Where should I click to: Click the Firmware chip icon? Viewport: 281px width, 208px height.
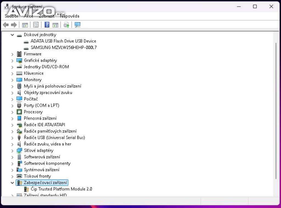point(19,54)
